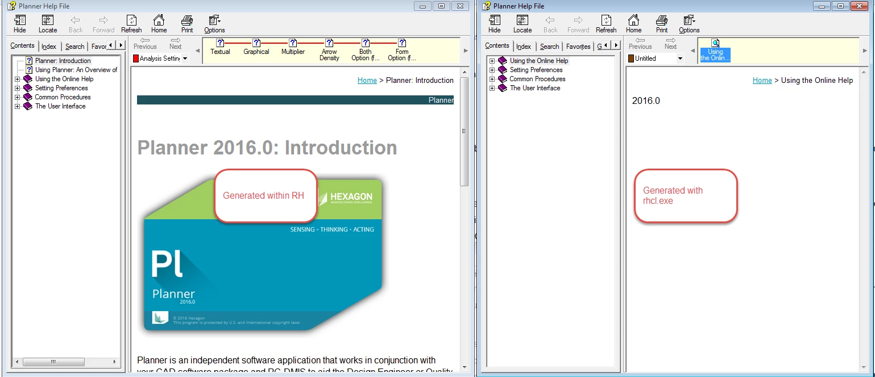Switch to Index tab in right window
The height and width of the screenshot is (377, 875).
coord(524,47)
